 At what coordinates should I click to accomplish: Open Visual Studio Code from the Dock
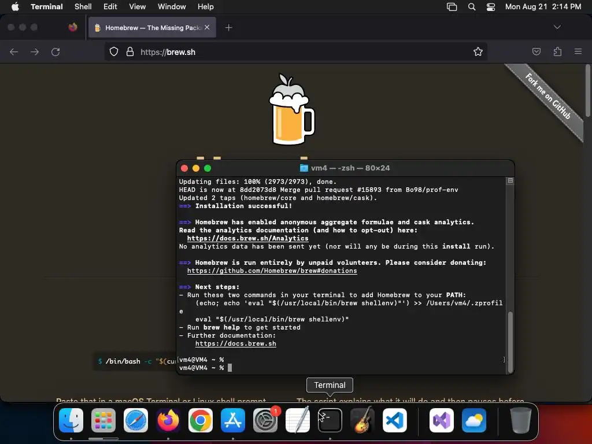click(x=395, y=420)
